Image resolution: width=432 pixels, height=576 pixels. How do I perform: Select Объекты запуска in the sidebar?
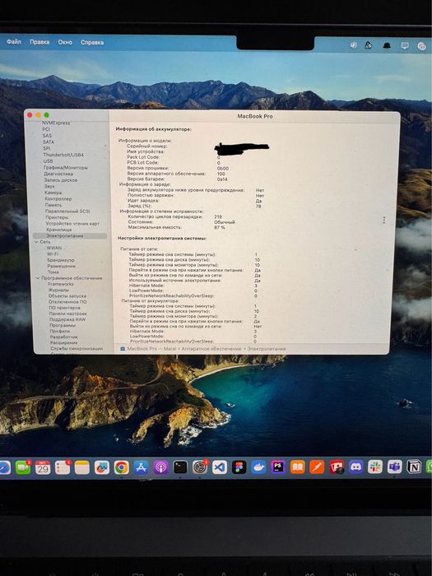pos(67,295)
